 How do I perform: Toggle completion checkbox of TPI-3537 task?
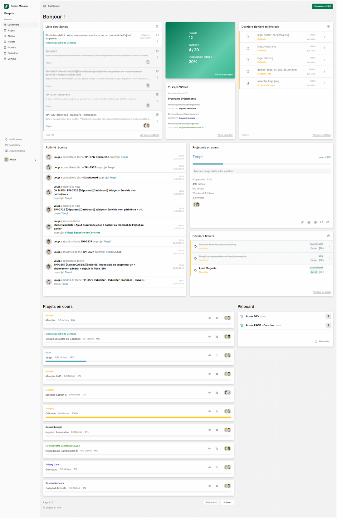(157, 51)
